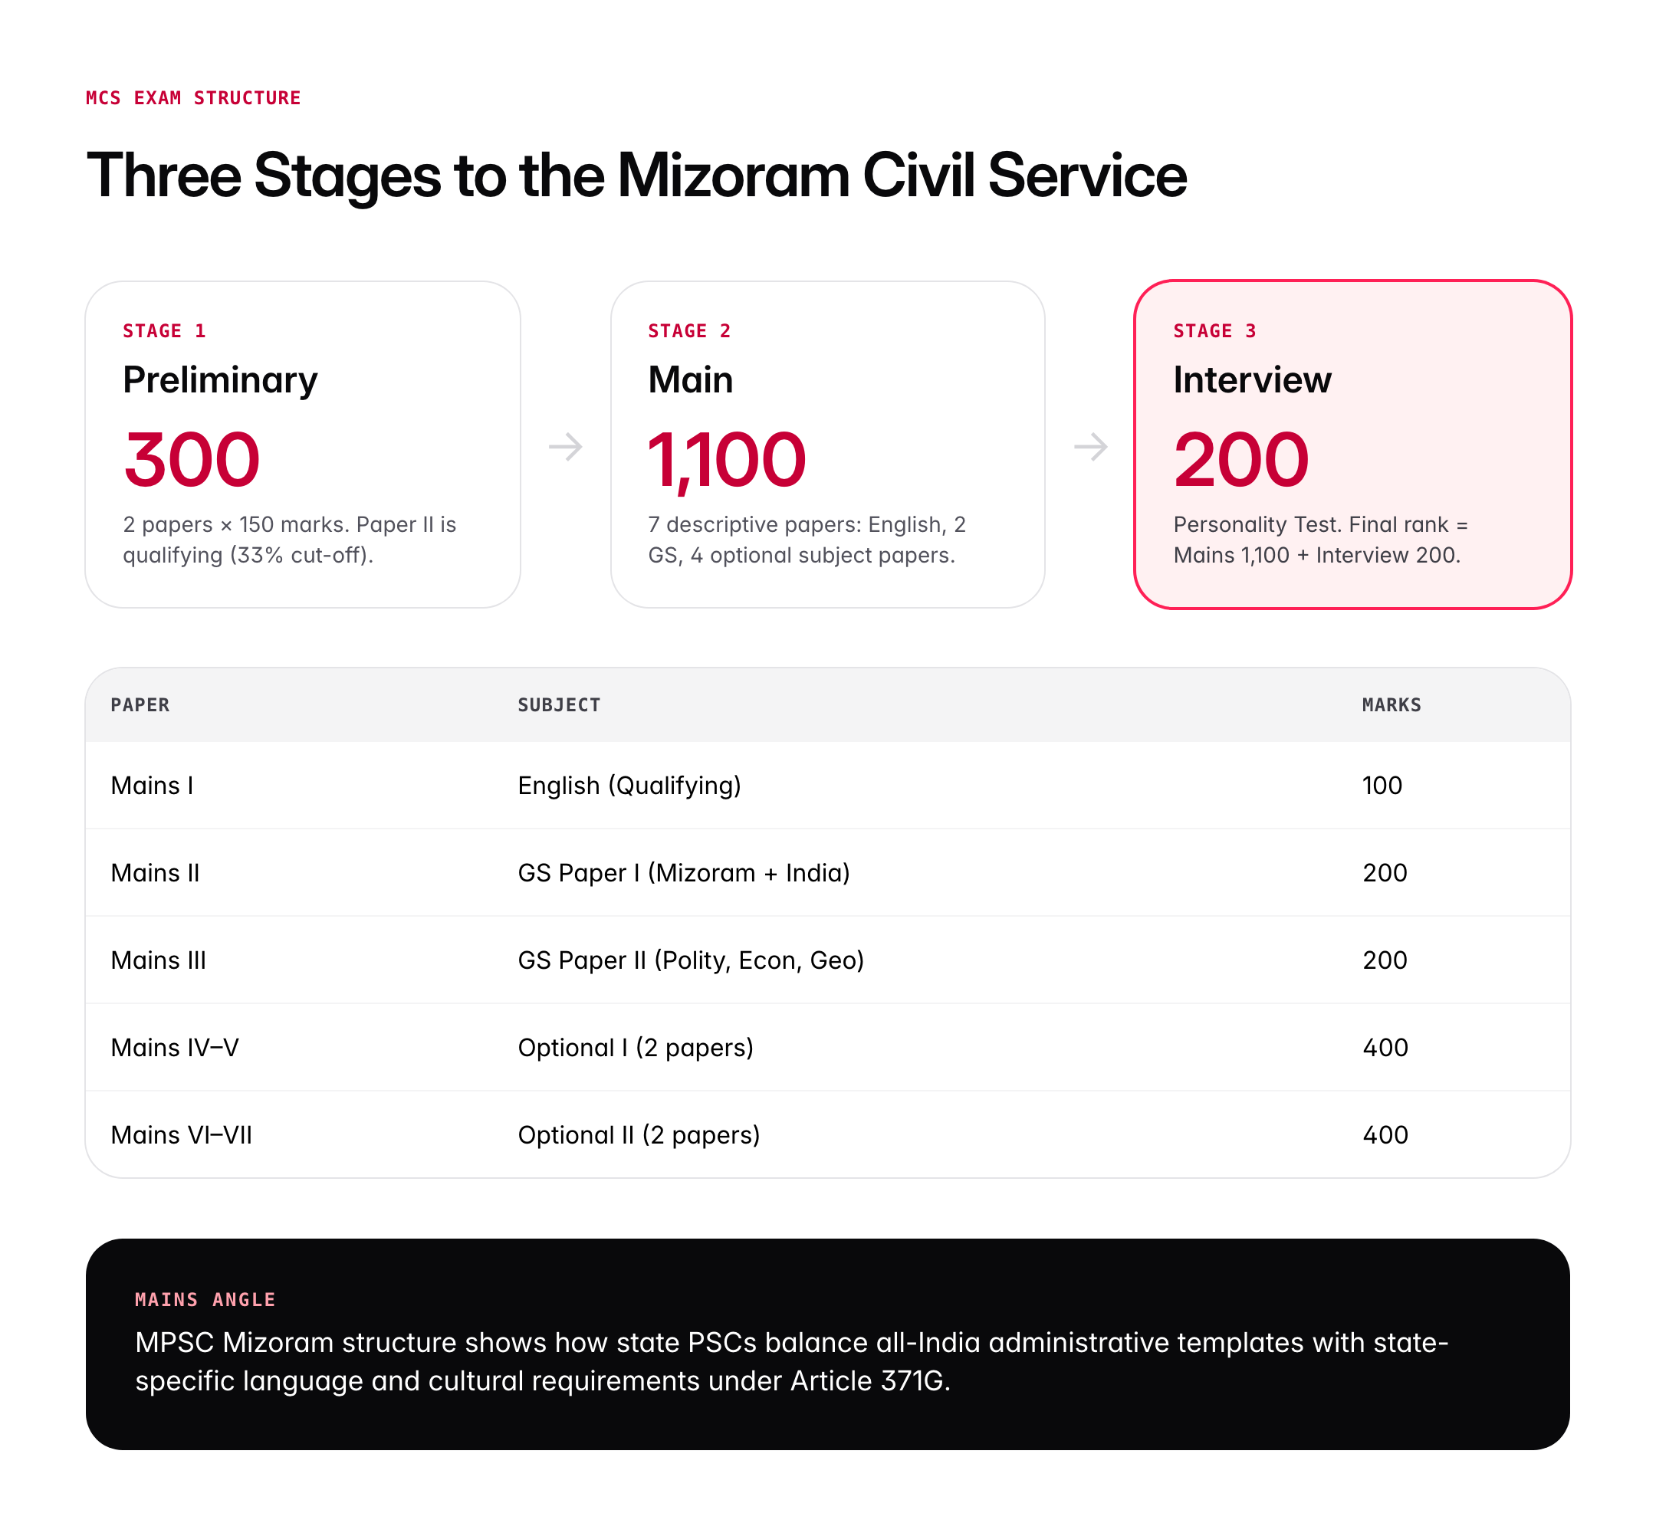Viewport: 1656px width, 1536px height.
Task: Click the PAPER column header
Action: (140, 705)
